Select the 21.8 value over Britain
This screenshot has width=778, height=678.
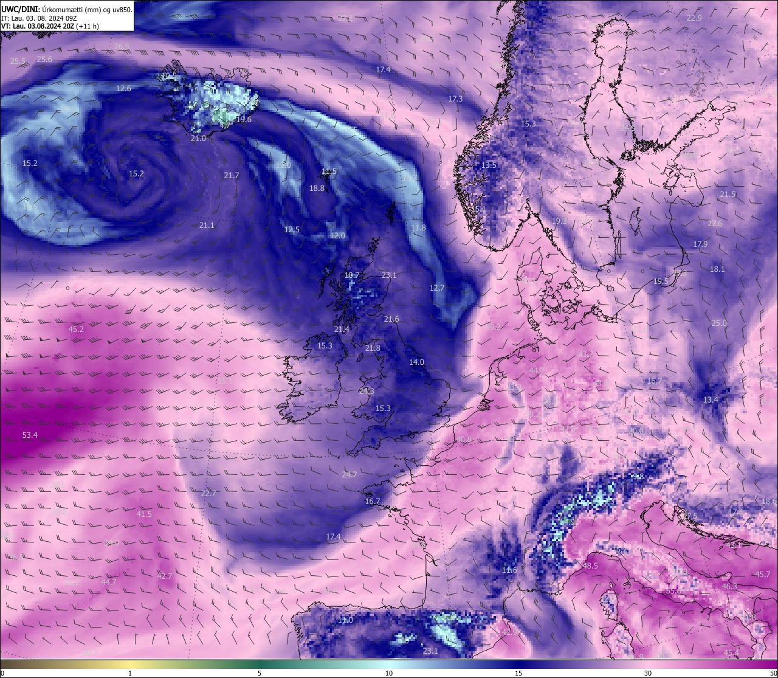click(x=373, y=348)
